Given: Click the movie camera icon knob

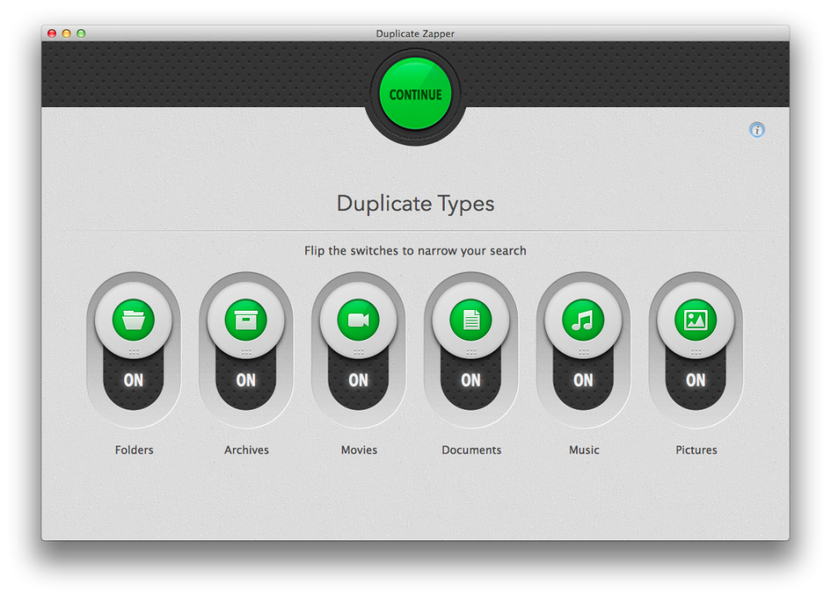Looking at the screenshot, I should pyautogui.click(x=358, y=320).
